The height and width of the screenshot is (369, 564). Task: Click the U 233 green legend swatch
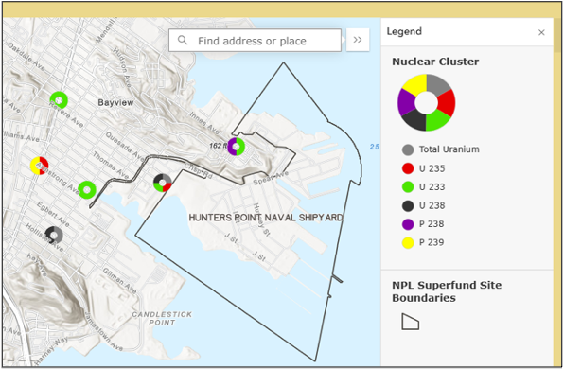pos(408,186)
